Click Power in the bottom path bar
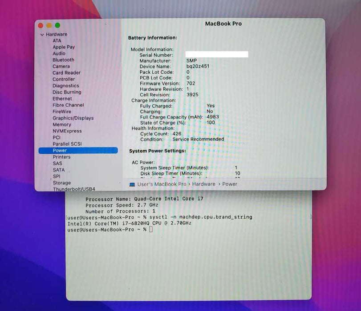 (x=230, y=184)
